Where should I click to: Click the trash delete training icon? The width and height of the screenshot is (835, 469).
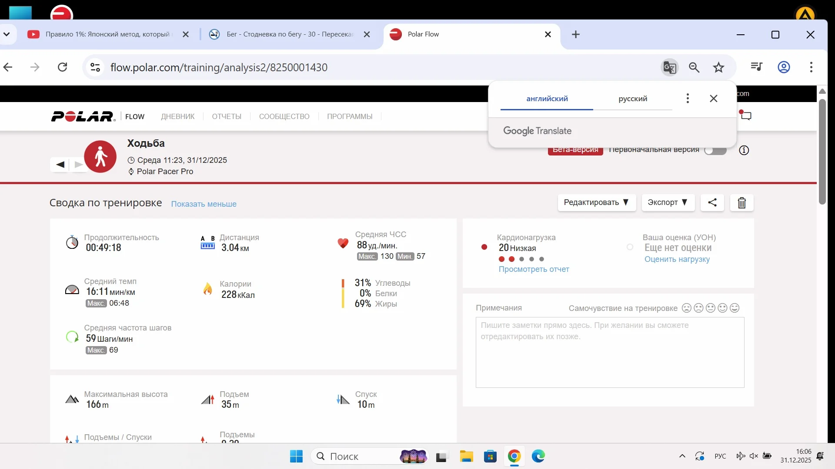tap(741, 203)
